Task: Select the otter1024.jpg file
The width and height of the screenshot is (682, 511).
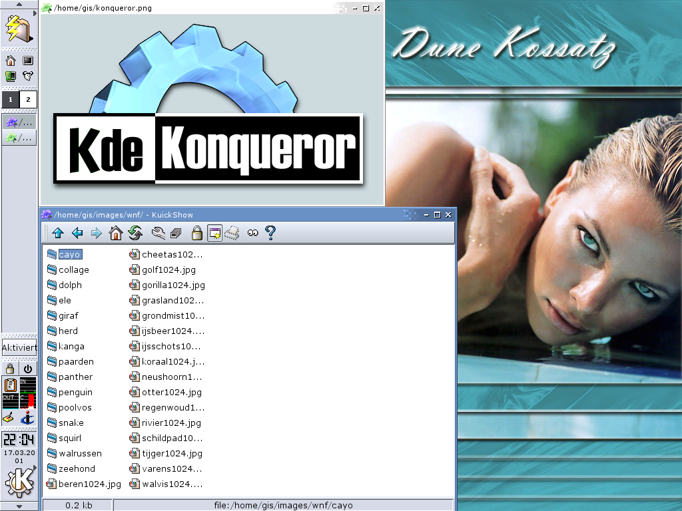Action: point(166,393)
